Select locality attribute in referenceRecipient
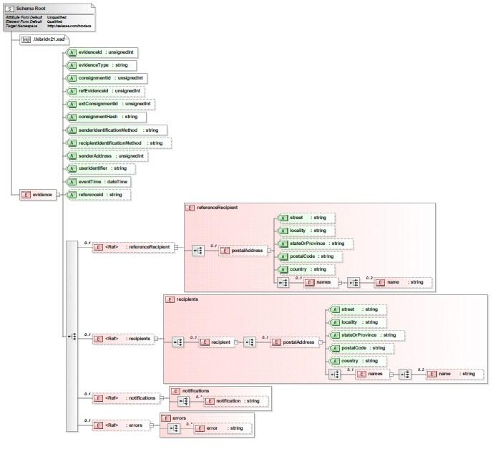The width and height of the screenshot is (493, 449). 306,231
